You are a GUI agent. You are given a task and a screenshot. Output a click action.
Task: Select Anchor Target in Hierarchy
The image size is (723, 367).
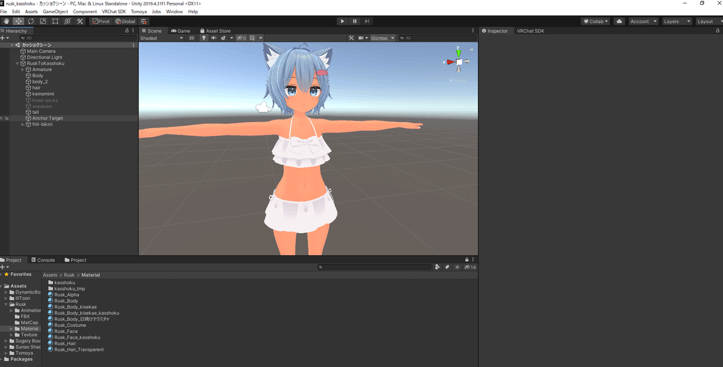48,119
